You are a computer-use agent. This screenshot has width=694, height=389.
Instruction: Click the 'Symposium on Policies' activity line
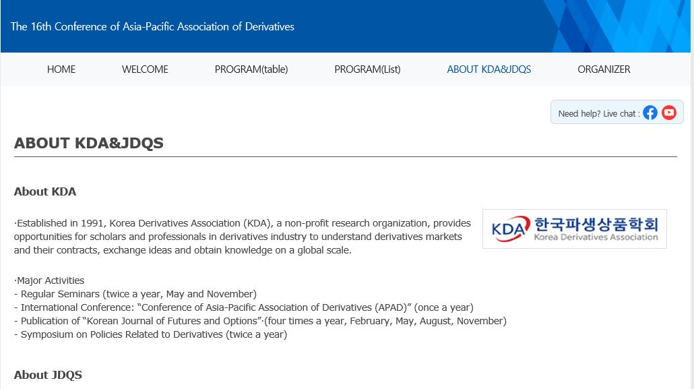150,334
